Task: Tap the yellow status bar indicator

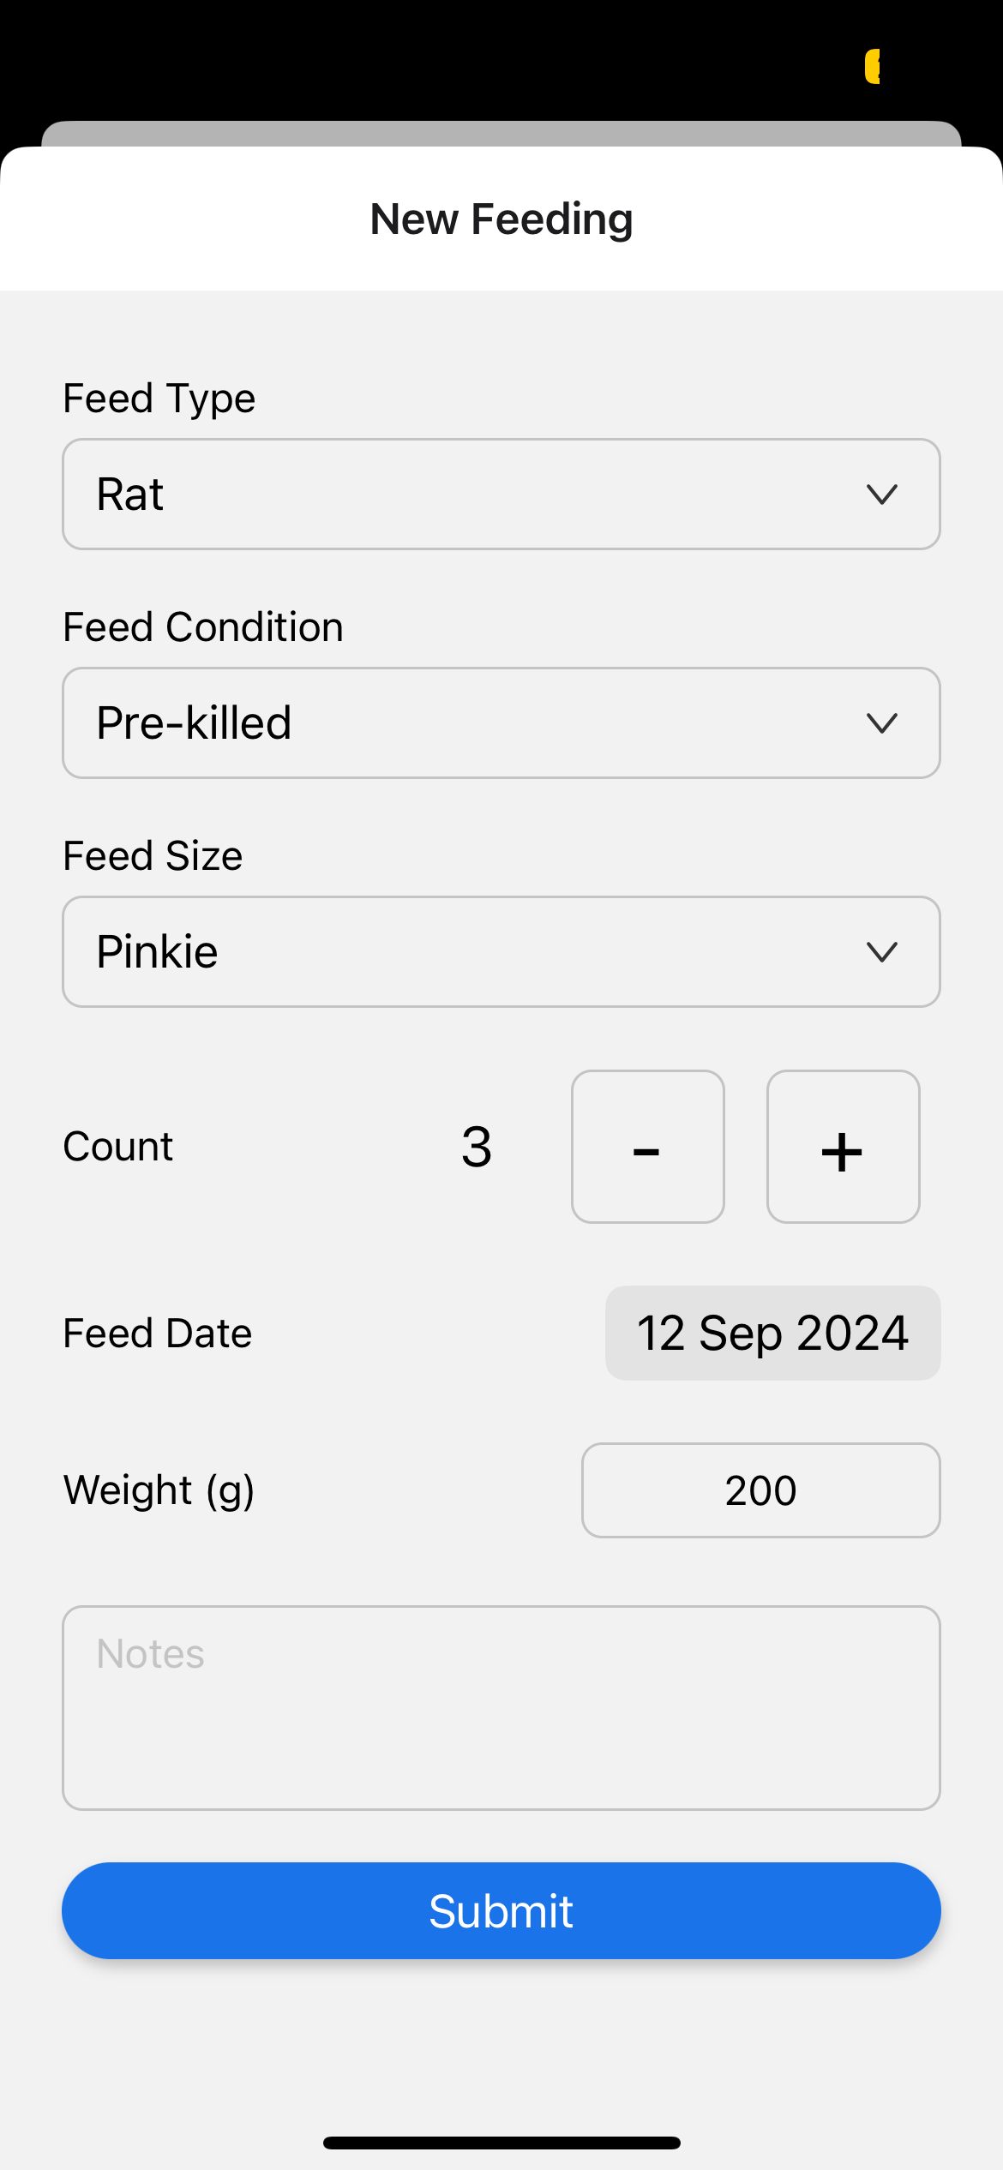Action: [873, 67]
